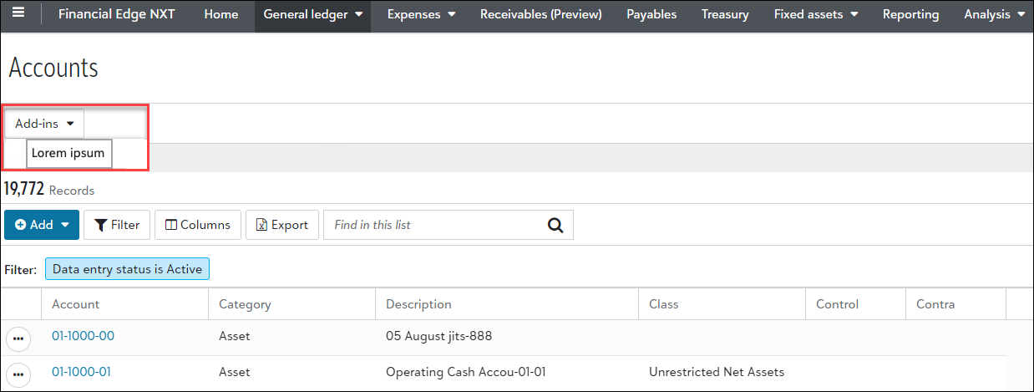Open the Add button dropdown
This screenshot has width=1034, height=392.
point(42,225)
